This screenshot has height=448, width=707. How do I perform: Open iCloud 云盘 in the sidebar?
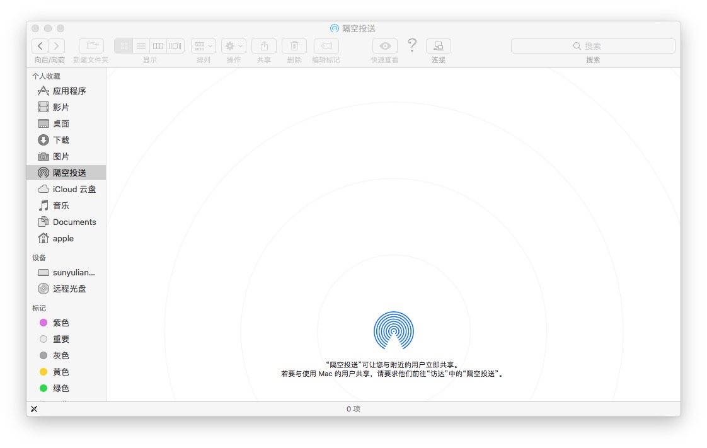(74, 189)
